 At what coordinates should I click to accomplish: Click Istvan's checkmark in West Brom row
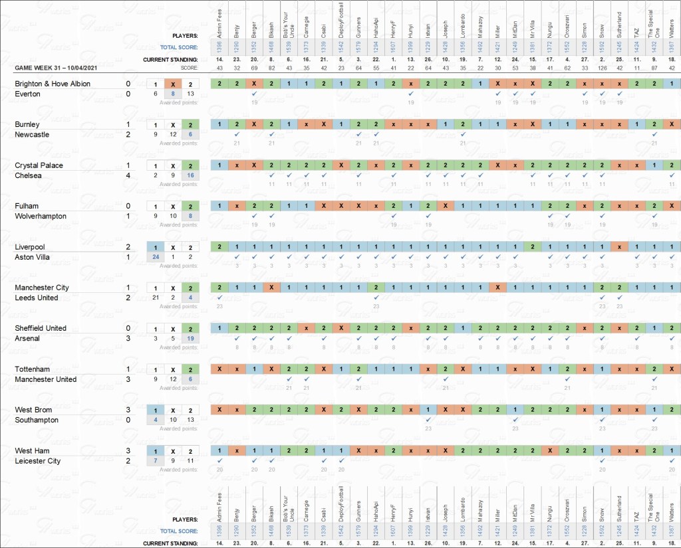428,420
